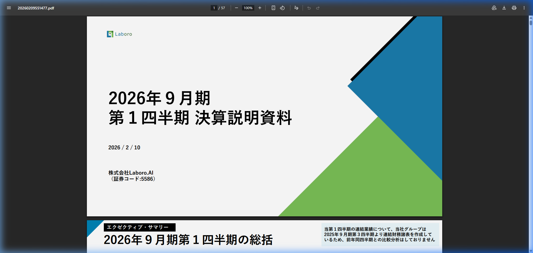This screenshot has width=533, height=253.
Task: Click the redo arrow in toolbar
Action: 318,8
